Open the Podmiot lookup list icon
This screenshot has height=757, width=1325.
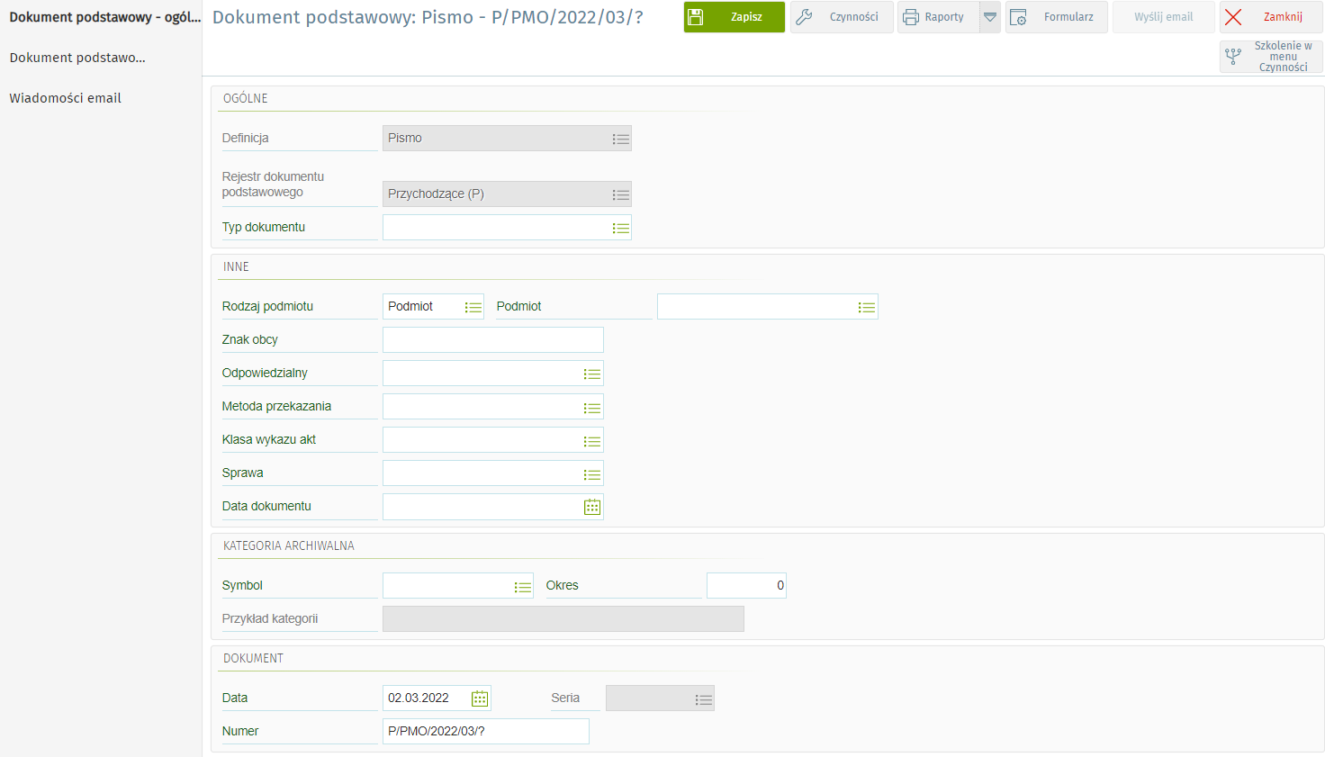(x=866, y=307)
